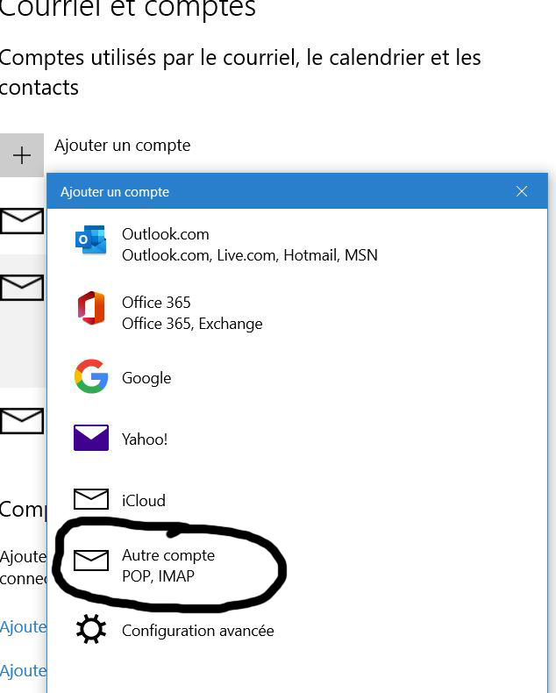Choose 'Office 365, Exchange' option
556x693 pixels.
[192, 324]
